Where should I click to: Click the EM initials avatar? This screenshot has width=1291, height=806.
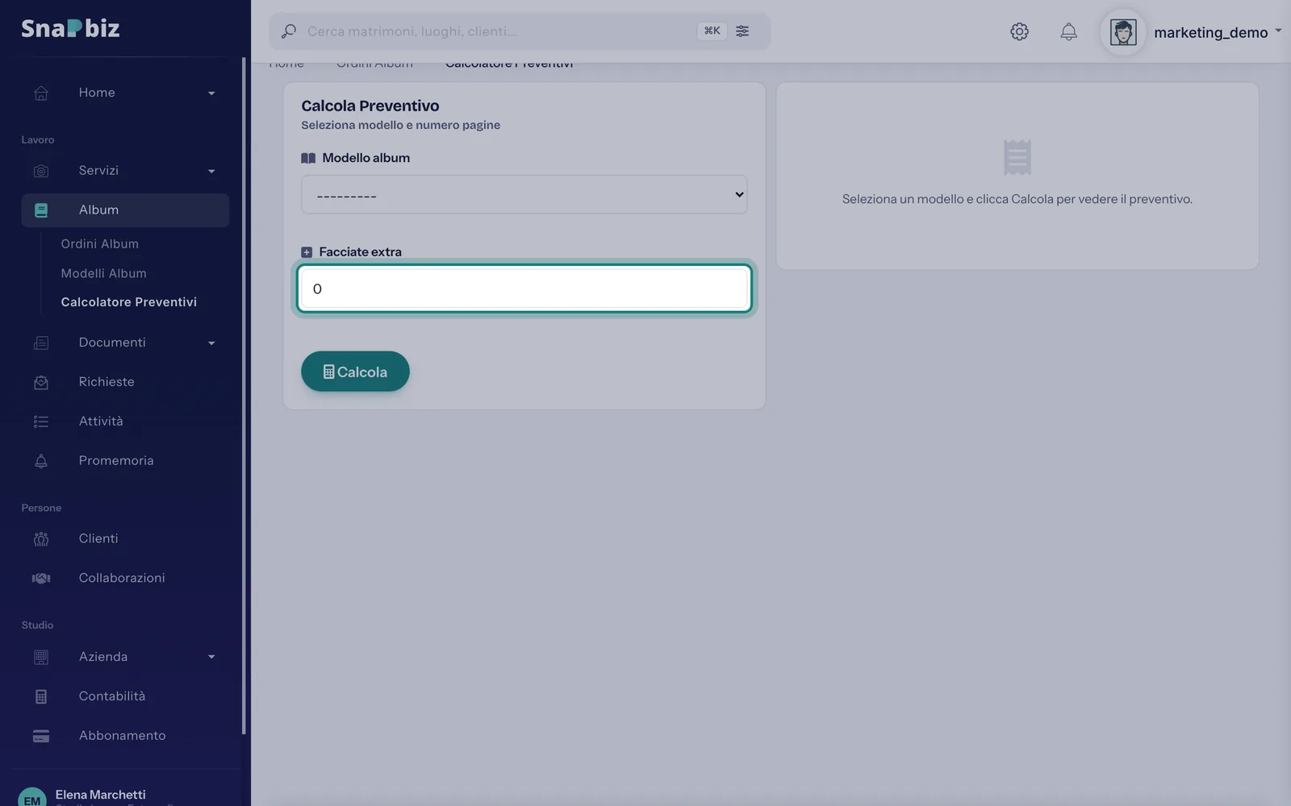click(32, 798)
